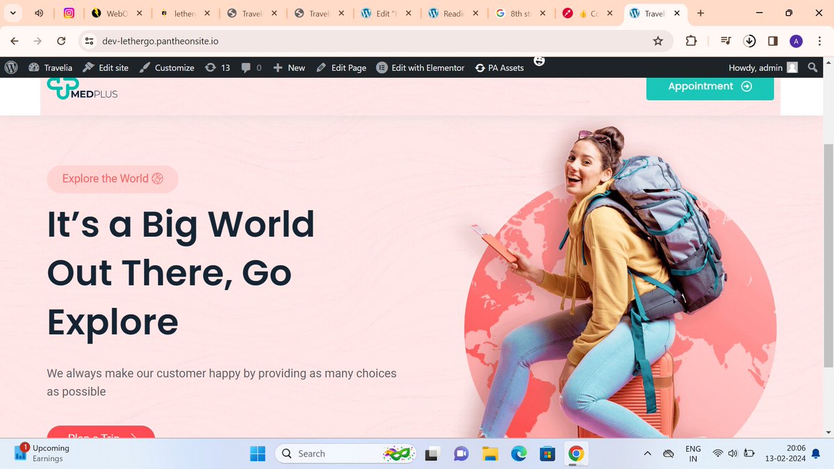Open network, volume and battery quick settings
This screenshot has height=469, width=834.
[733, 454]
